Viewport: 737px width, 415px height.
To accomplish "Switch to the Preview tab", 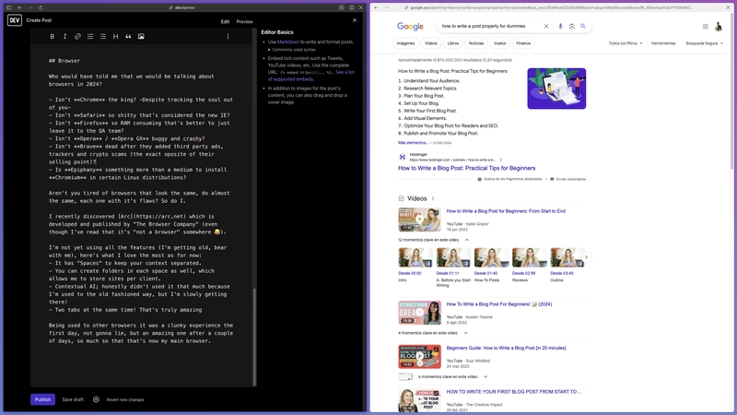I will 244,21.
